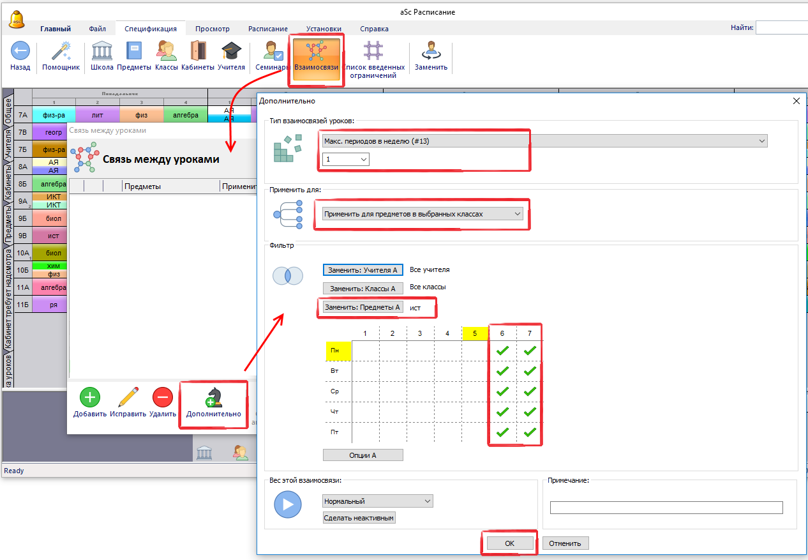The width and height of the screenshot is (808, 560).
Task: Switch to the Расписание ribbon tab
Action: coord(267,29)
